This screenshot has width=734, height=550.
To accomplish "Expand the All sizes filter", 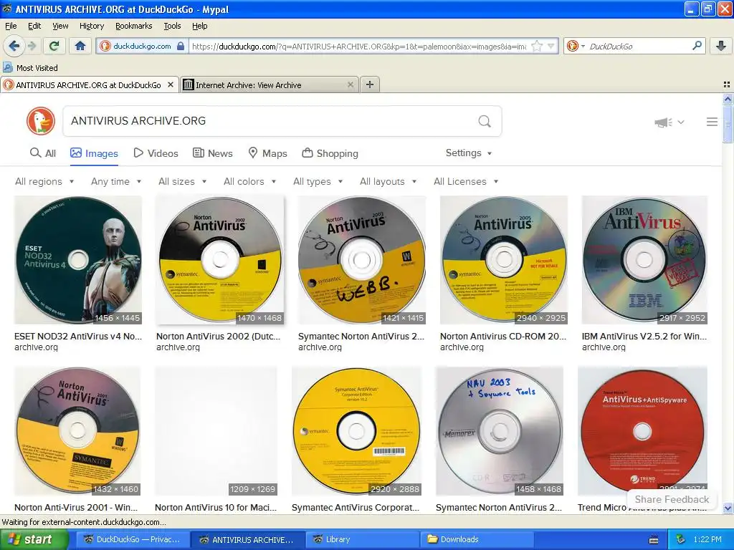I will (183, 181).
